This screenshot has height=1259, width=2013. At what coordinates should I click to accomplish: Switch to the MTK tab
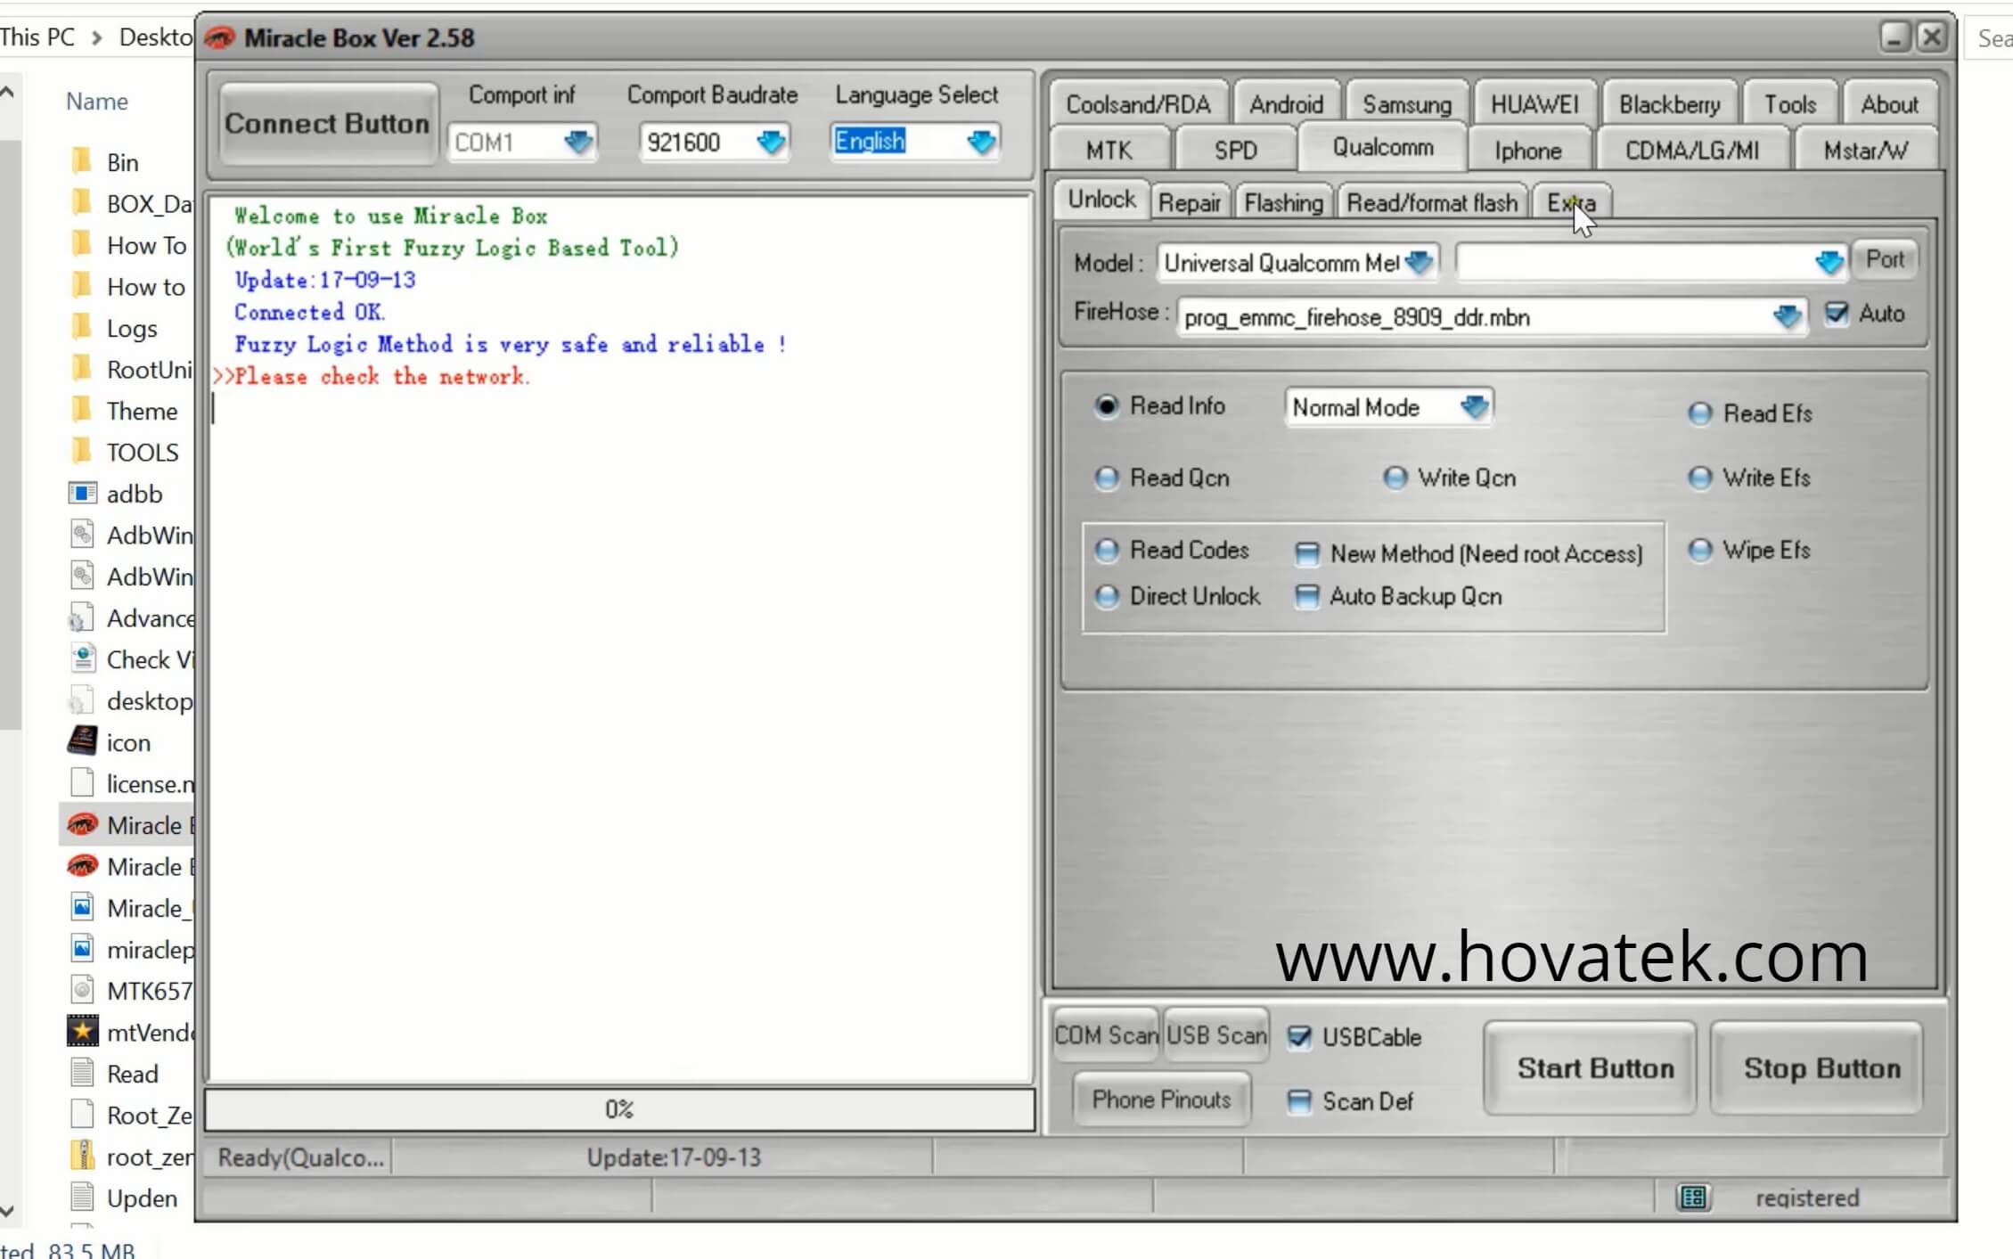tap(1109, 150)
